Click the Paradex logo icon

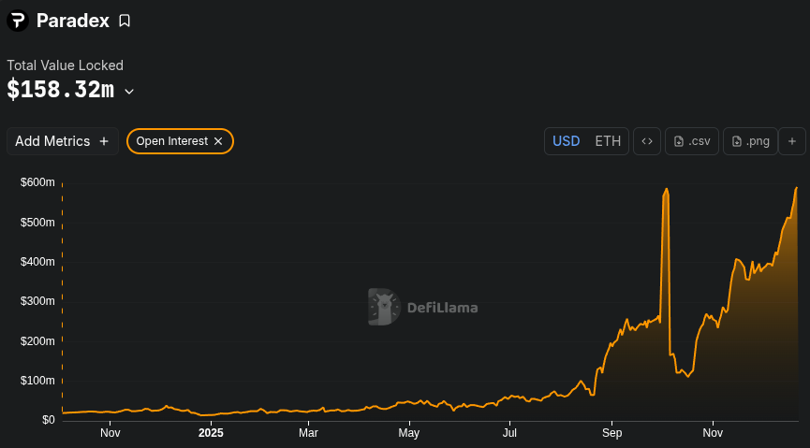[18, 21]
